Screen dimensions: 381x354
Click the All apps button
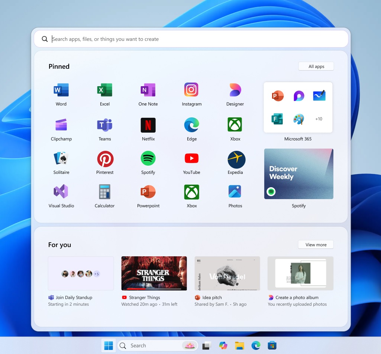tap(316, 66)
